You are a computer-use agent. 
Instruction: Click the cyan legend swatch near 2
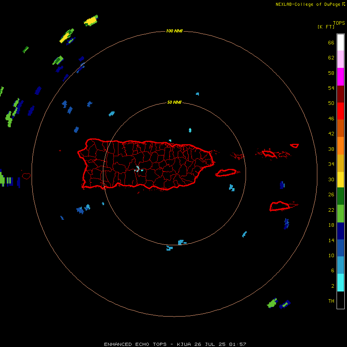tap(340, 283)
